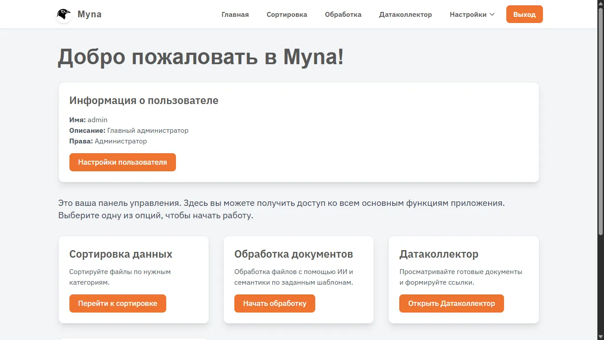Open Обработка in the top navigation
The width and height of the screenshot is (604, 340).
point(343,15)
